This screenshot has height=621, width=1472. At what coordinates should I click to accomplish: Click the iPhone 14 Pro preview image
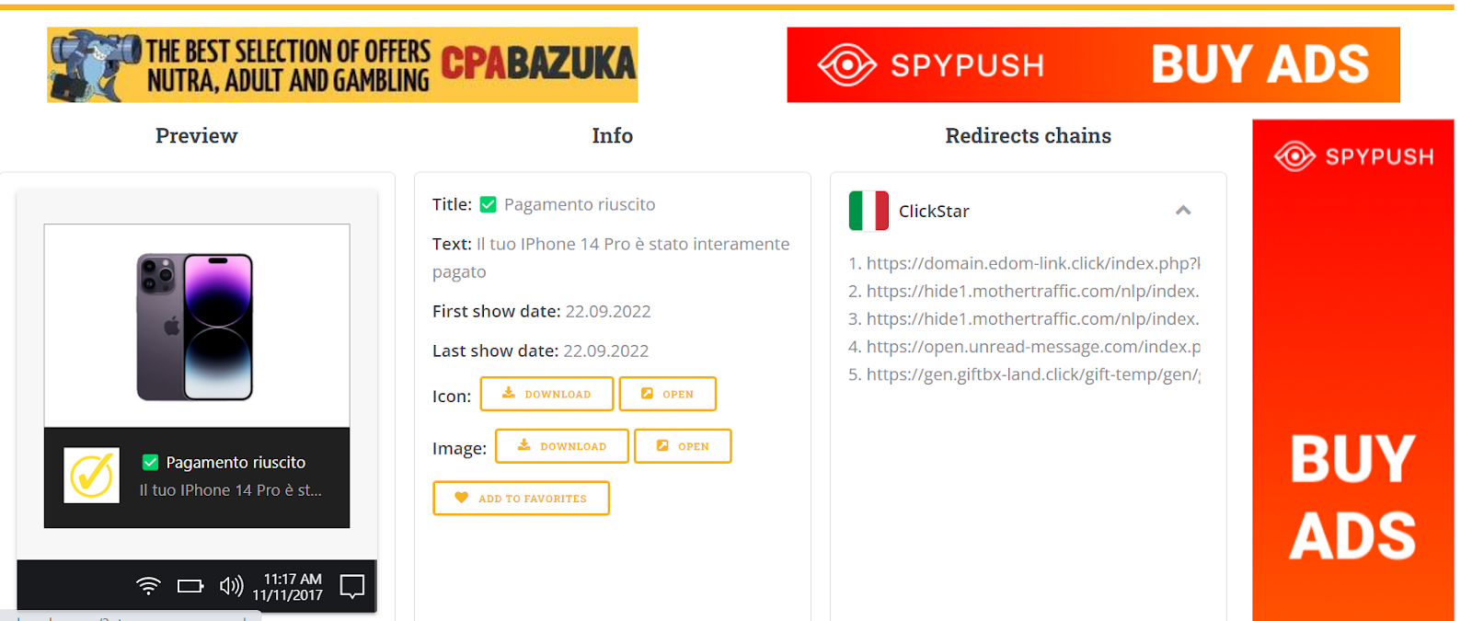point(197,326)
